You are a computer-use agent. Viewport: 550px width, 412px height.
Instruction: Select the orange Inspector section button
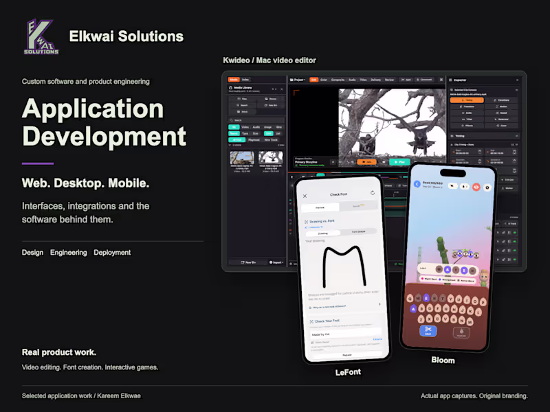(x=467, y=100)
